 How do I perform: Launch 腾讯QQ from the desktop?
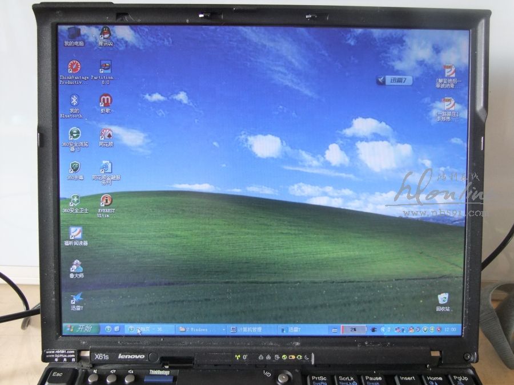tap(105, 37)
